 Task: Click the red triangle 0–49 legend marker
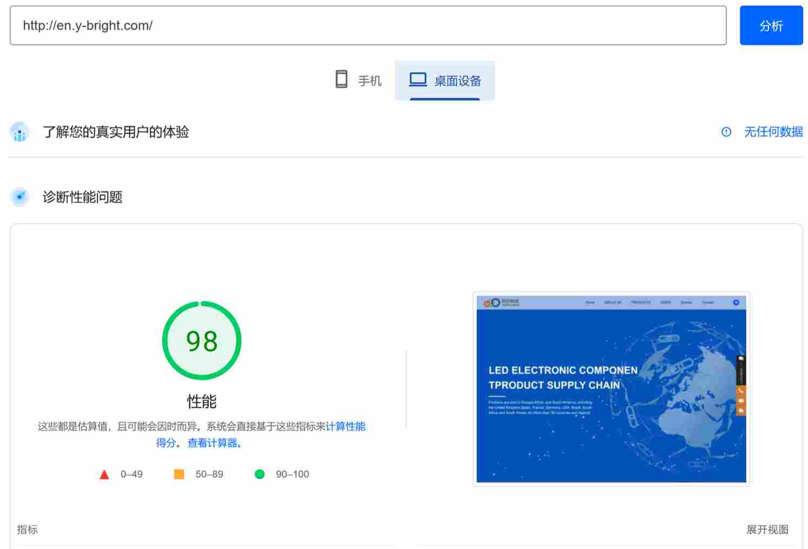104,474
